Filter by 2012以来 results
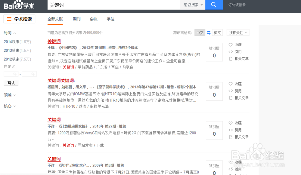 point(17,59)
